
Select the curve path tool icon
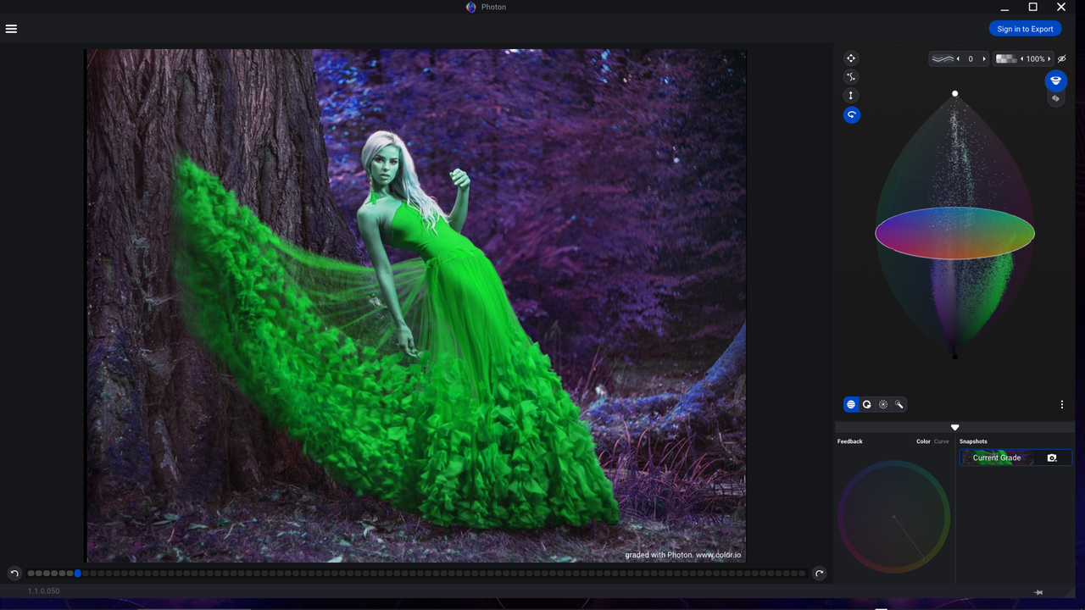click(x=851, y=77)
